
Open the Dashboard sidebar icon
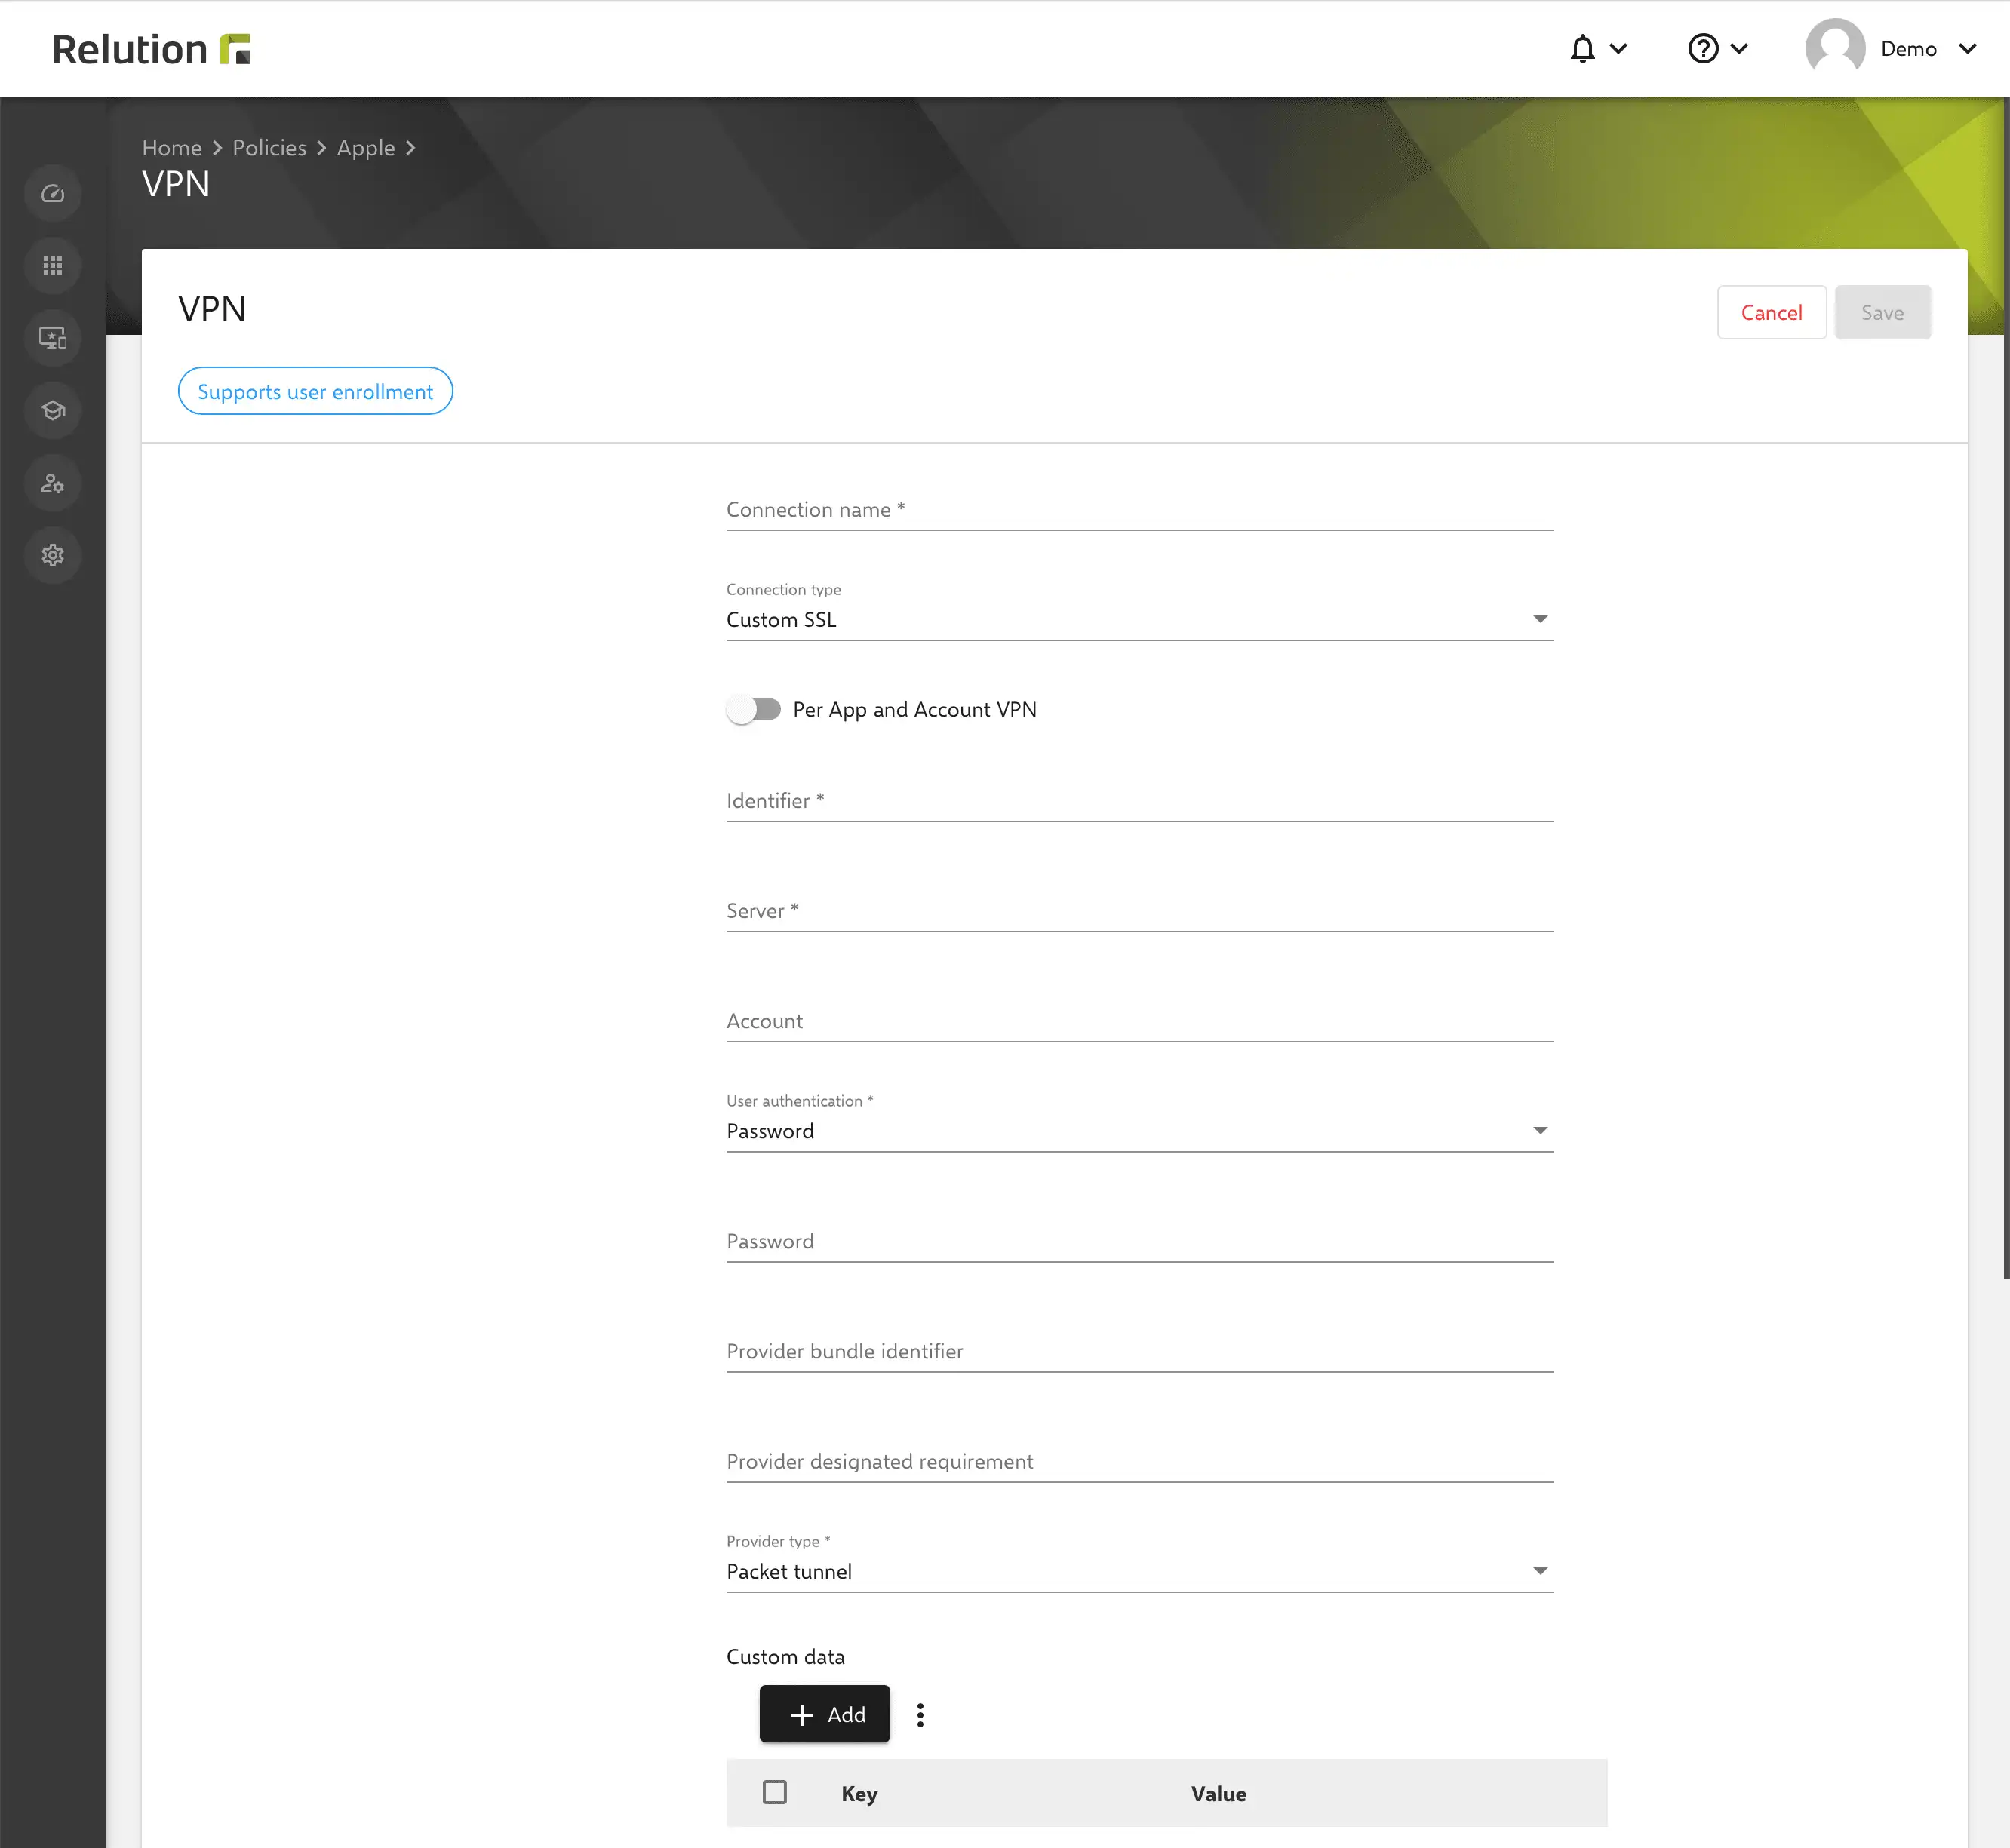coord(53,194)
